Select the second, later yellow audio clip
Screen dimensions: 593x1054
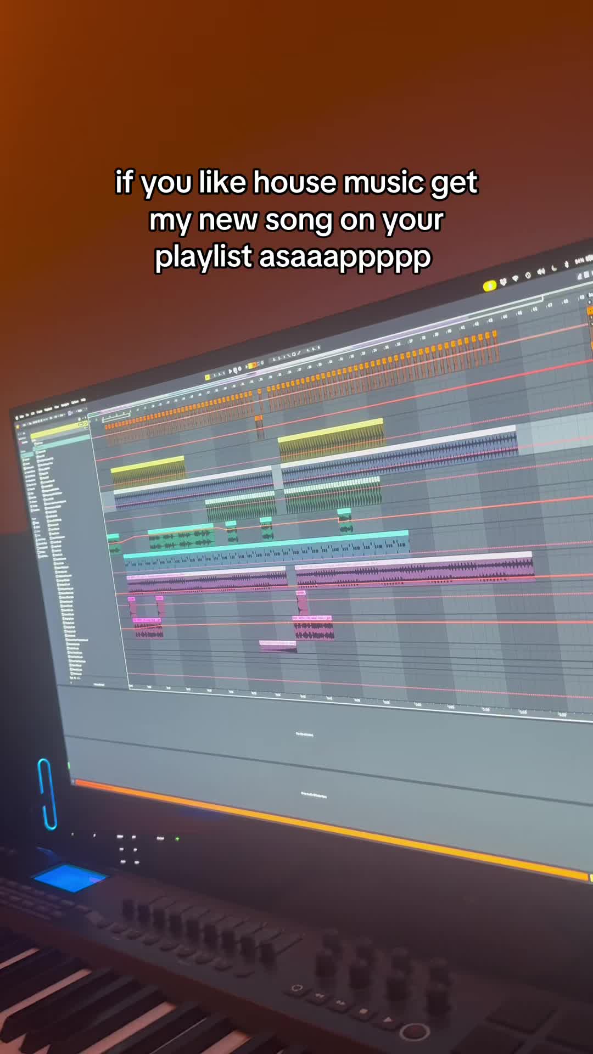point(331,441)
